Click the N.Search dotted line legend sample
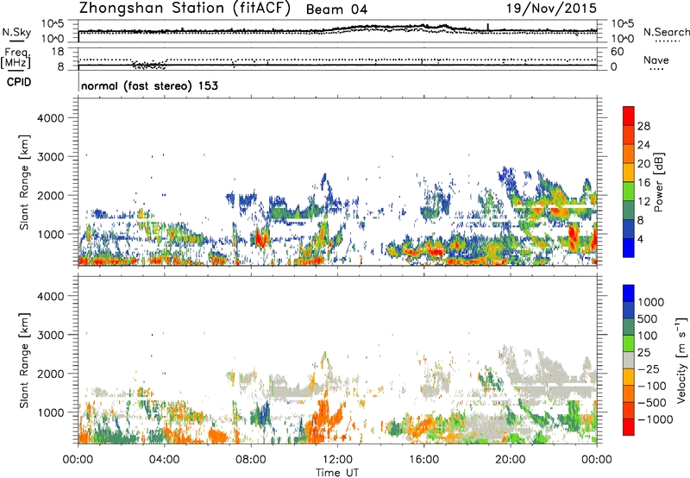This screenshot has height=478, width=690. [667, 41]
